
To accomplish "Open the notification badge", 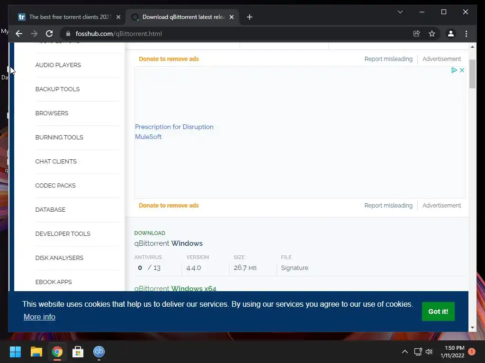I will click(472, 352).
